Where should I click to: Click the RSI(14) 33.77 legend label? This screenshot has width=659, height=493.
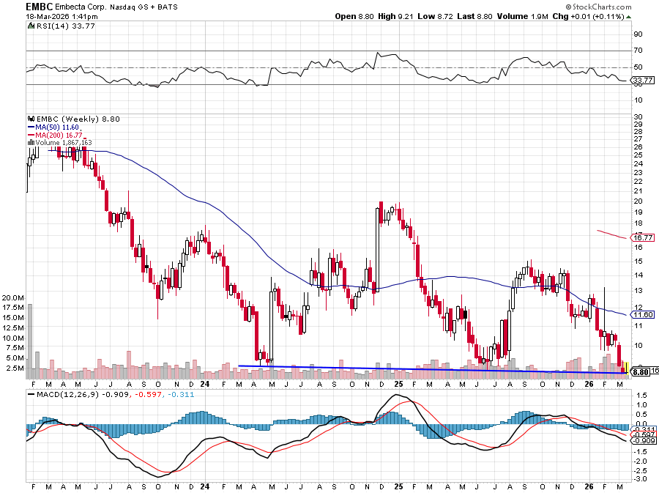point(66,26)
